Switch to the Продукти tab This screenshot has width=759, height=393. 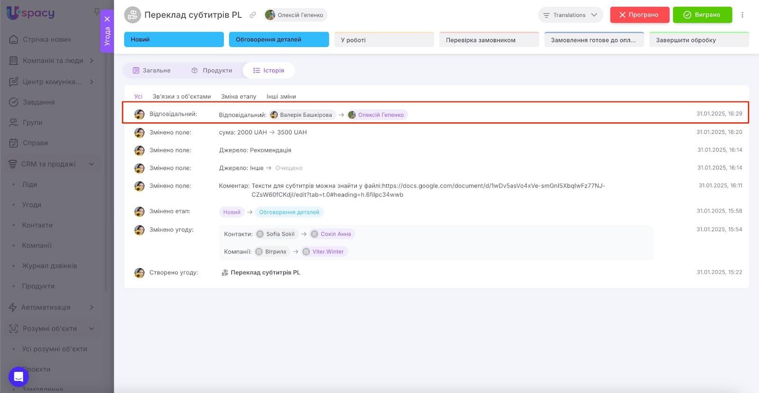[212, 70]
